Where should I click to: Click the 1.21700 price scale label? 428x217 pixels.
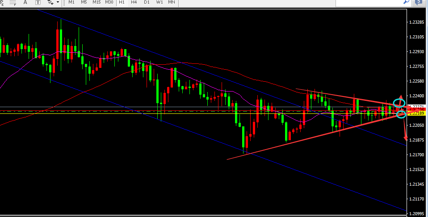[x=416, y=155]
